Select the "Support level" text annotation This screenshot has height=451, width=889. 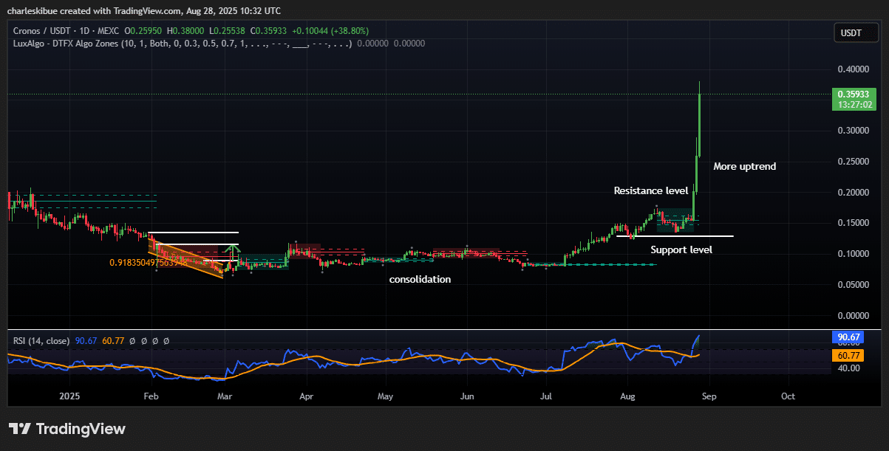pos(681,250)
